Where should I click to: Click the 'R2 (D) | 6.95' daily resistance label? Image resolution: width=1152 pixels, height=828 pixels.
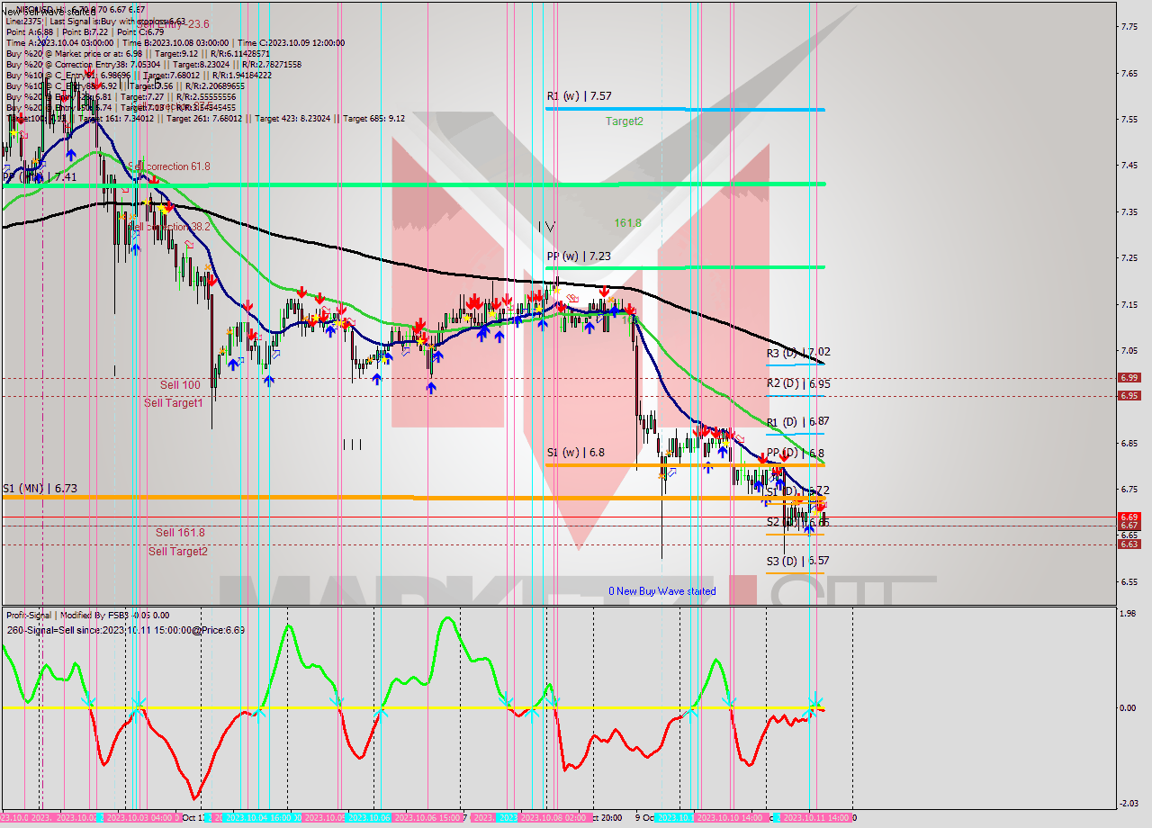pyautogui.click(x=798, y=383)
